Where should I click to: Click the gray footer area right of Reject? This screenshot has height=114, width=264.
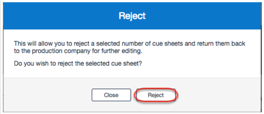pos(218,95)
